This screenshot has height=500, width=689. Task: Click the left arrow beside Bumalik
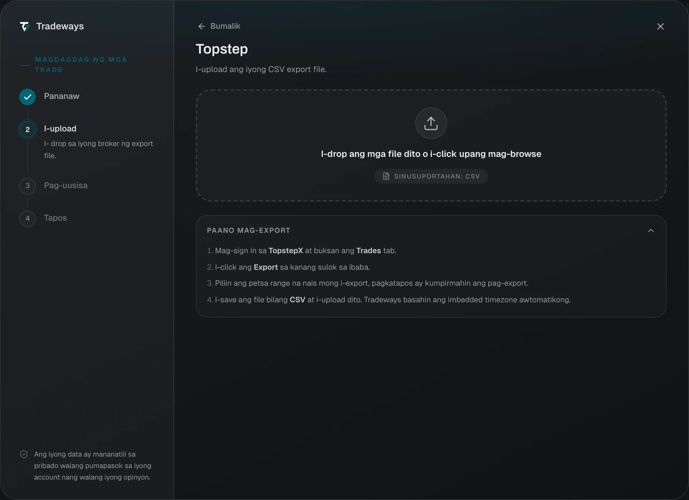click(202, 27)
